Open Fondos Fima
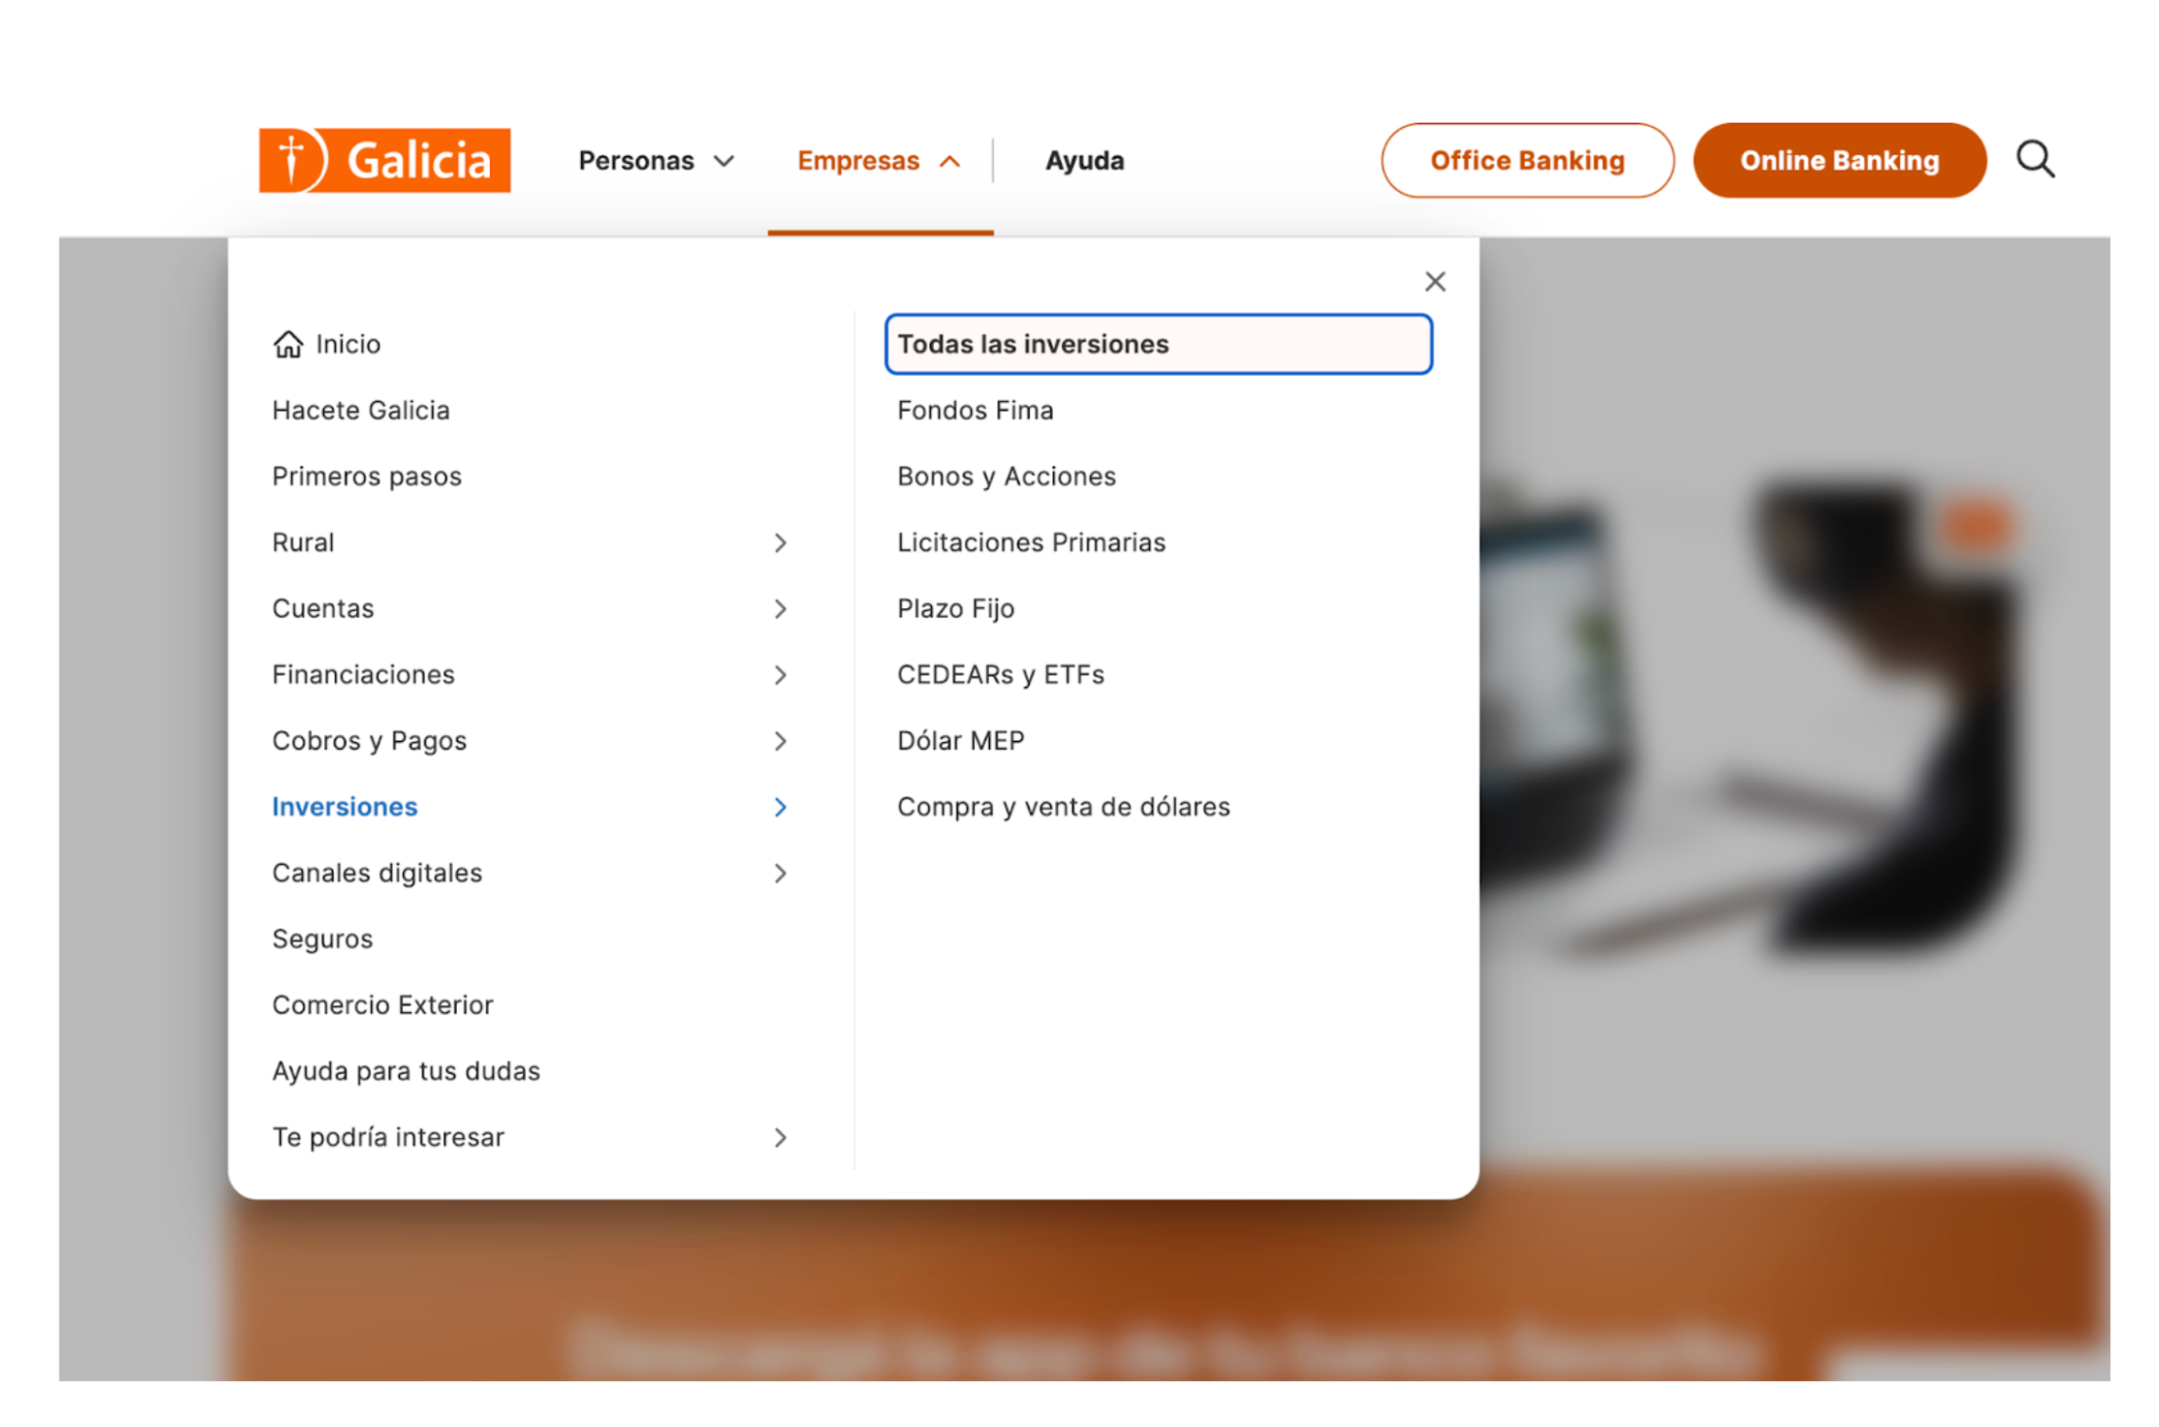 tap(975, 410)
